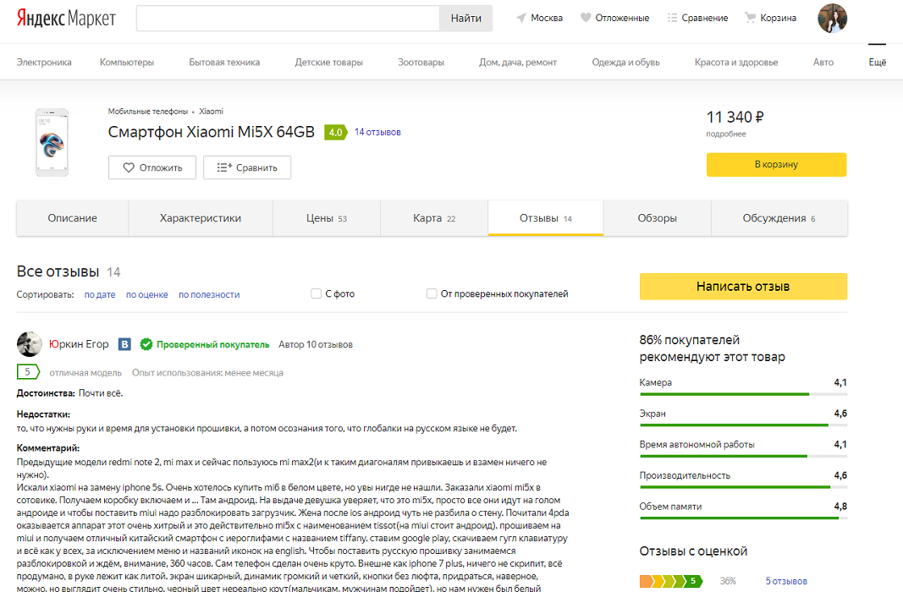
Task: Sort reviews по оценке
Action: pos(147,294)
